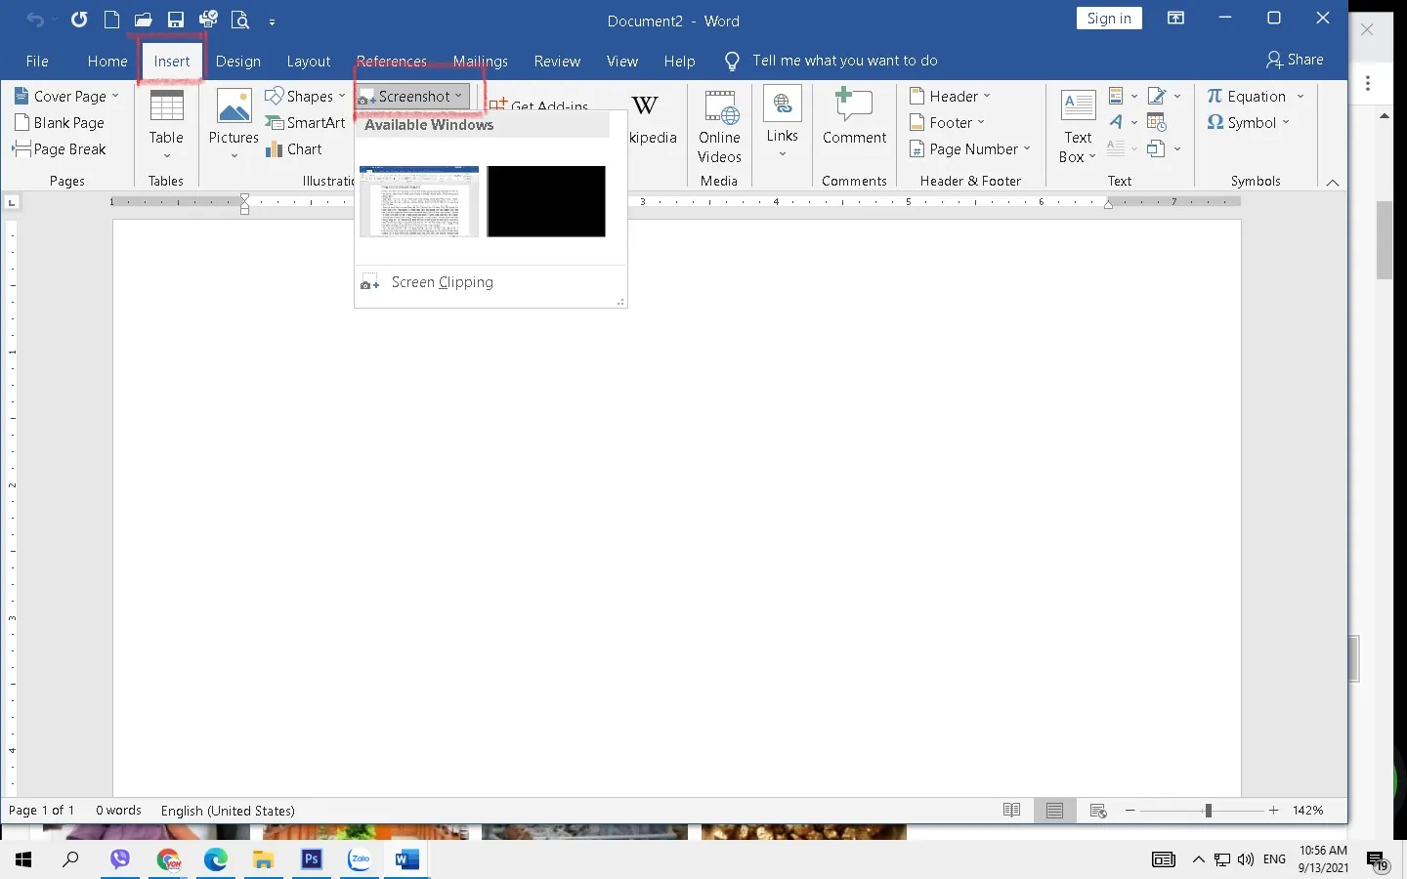Click the English (United States) language indicator

point(228,811)
